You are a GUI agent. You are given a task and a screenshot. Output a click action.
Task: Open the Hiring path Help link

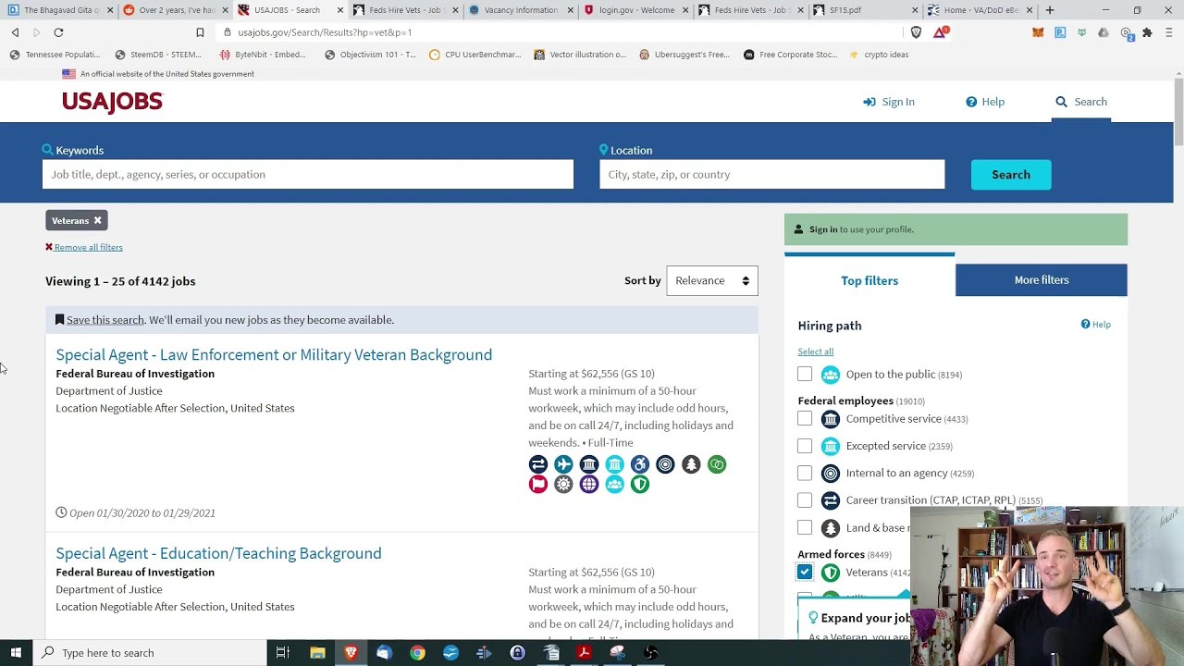click(1096, 325)
